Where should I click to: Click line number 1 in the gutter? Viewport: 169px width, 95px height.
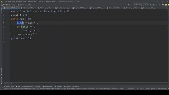click(x=4, y=11)
